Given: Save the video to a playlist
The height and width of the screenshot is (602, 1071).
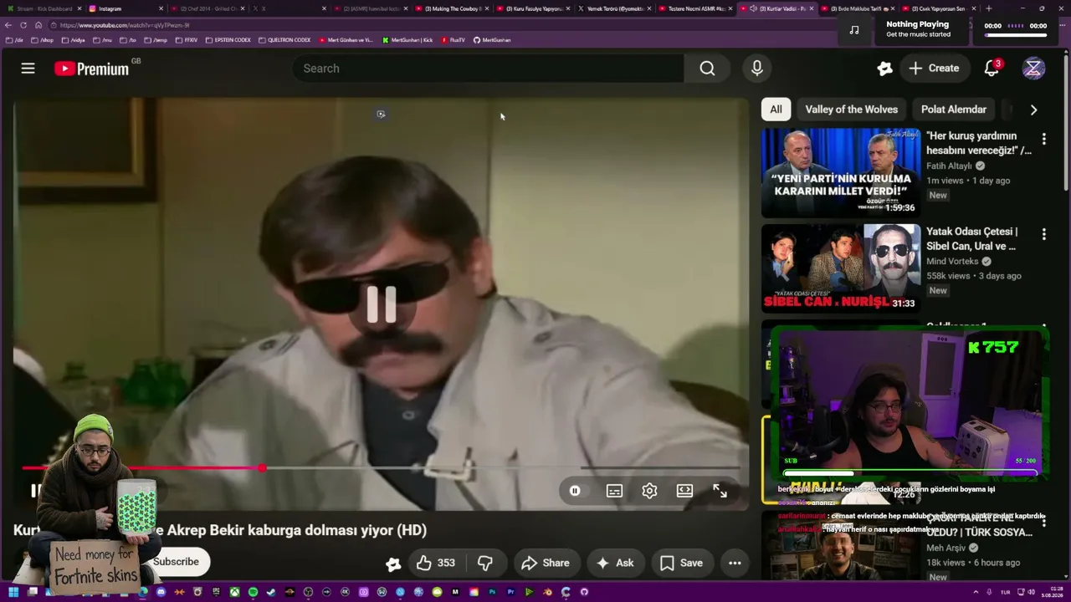Looking at the screenshot, I should [681, 563].
